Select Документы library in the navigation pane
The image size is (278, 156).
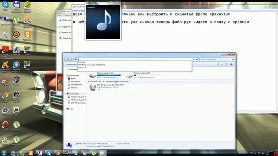(74, 81)
